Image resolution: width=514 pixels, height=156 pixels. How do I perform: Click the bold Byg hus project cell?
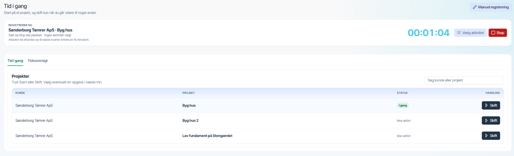[x=189, y=105]
